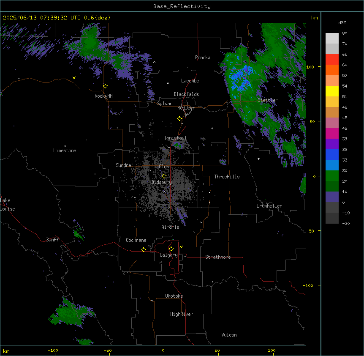The width and height of the screenshot is (364, 356).
Task: Click the Strathmore label
Action: [x=218, y=257]
